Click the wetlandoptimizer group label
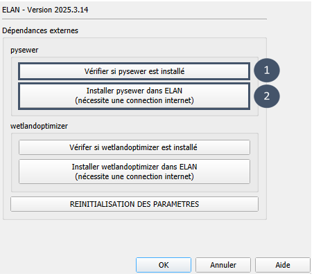Image resolution: width=314 pixels, height=276 pixels. pyautogui.click(x=39, y=126)
